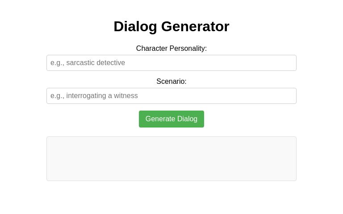Screen dimensions: 343x214
Task: Click the empty dialog output box
Action: (x=171, y=159)
